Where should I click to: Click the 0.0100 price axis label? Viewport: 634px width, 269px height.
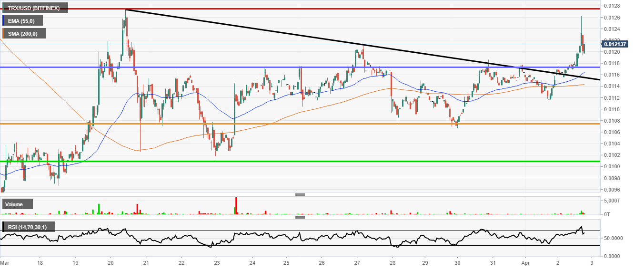612,166
